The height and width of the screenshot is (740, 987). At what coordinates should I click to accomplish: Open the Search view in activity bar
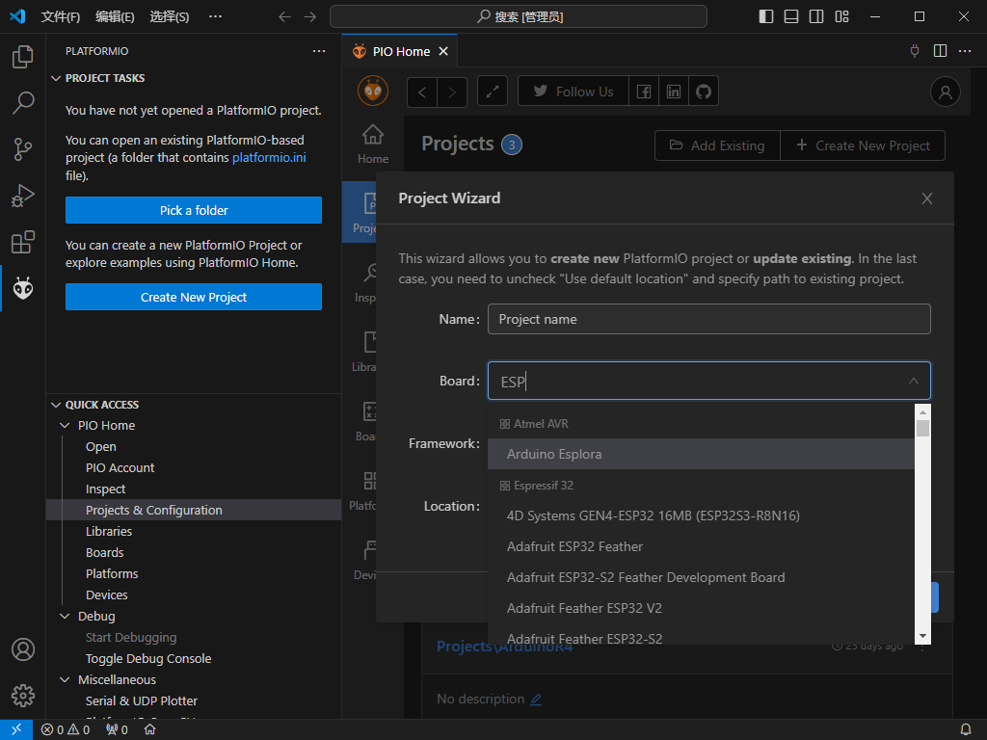23,102
